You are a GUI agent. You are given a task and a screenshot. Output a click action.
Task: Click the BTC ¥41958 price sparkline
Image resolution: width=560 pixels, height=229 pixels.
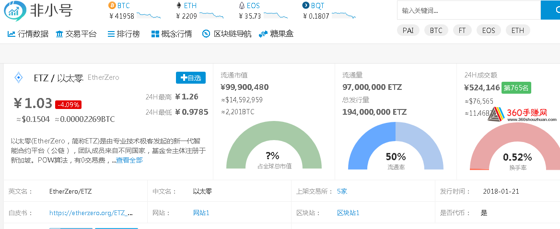click(149, 15)
